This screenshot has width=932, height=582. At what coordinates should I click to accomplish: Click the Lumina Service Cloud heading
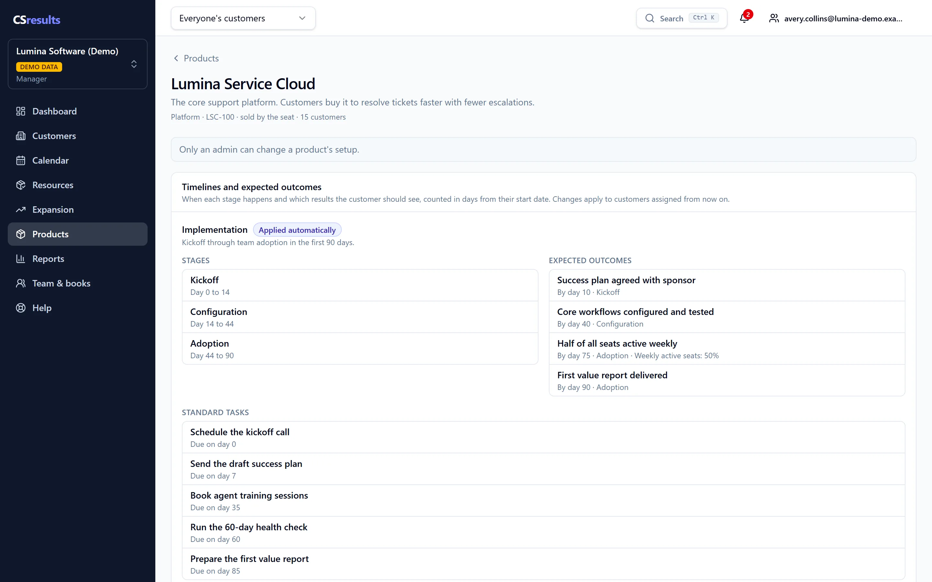pyautogui.click(x=243, y=84)
